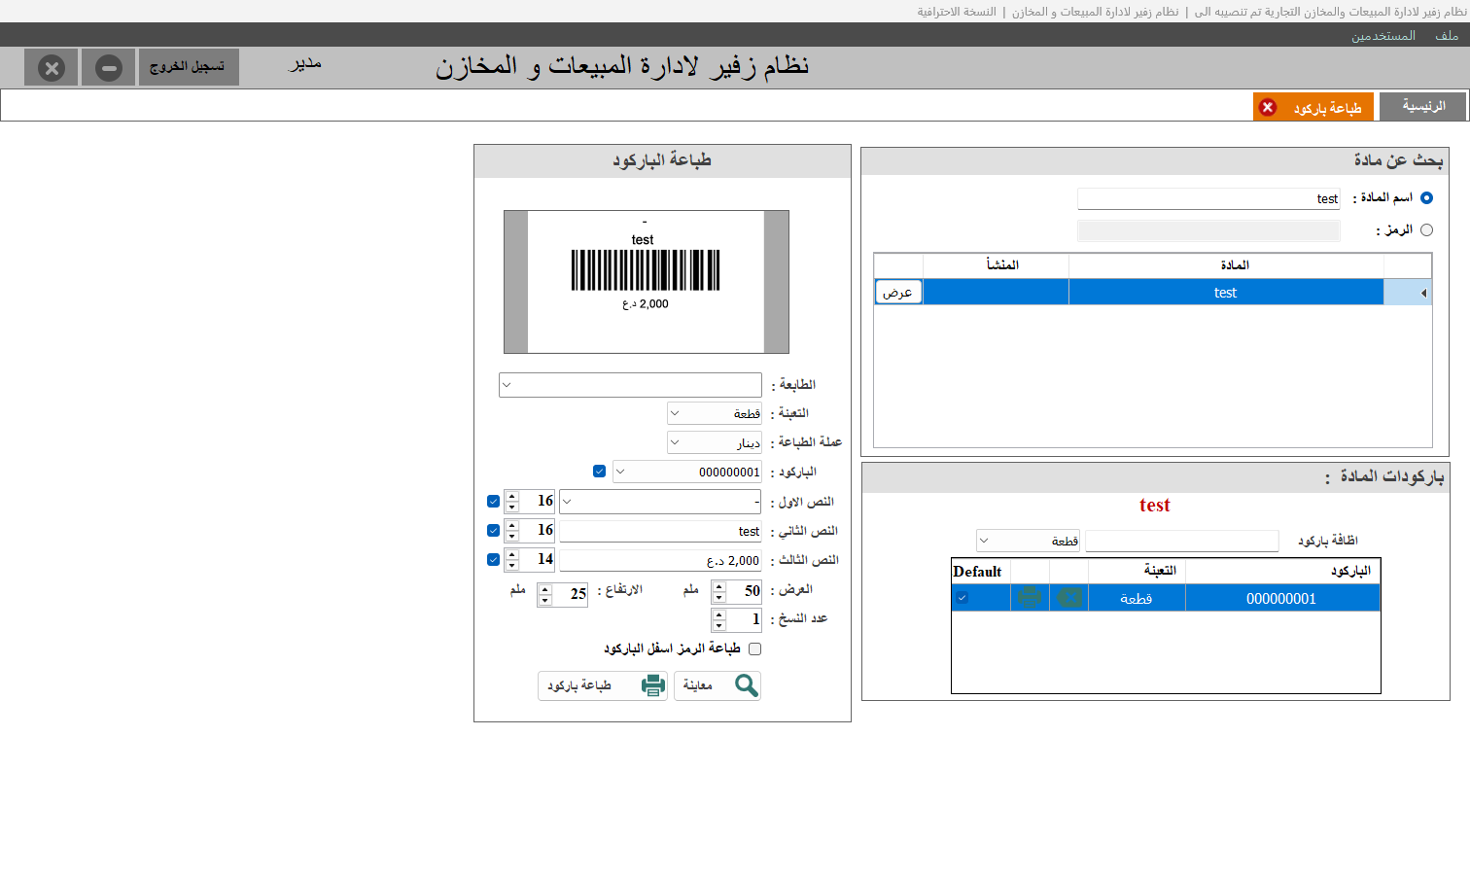This screenshot has width=1470, height=876.
Task: Open the عملة الطباعة currency dropdown
Action: 715,442
